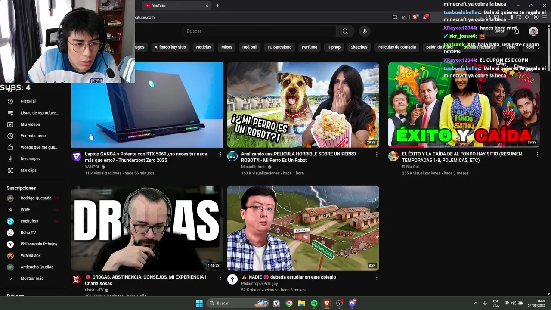This screenshot has height=310, width=551.
Task: Open options menu for the NADIE debería estudiar video
Action: tap(377, 278)
